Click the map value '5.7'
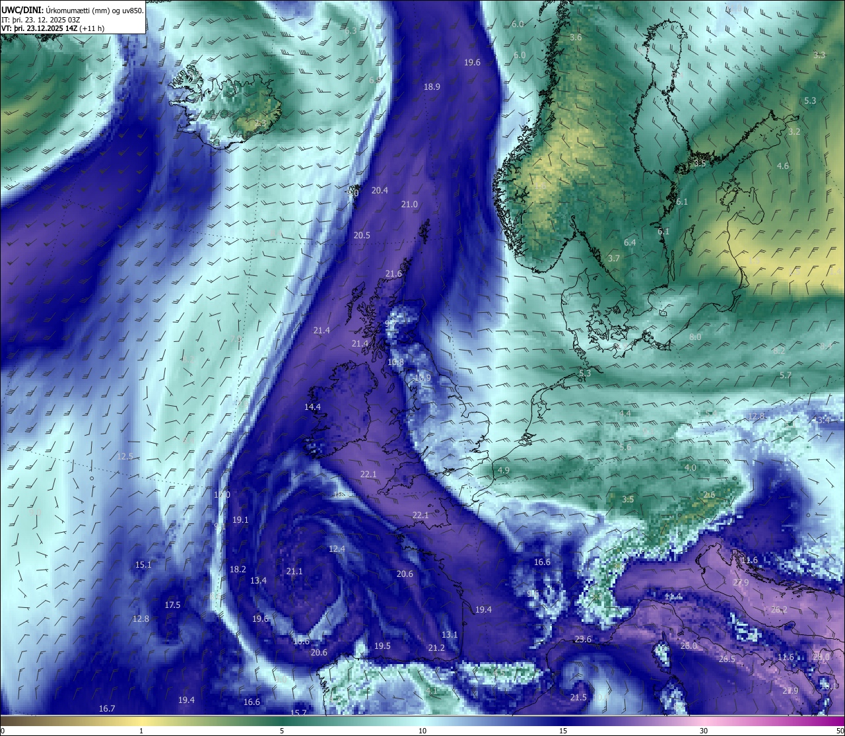This screenshot has height=736, width=845. (785, 376)
